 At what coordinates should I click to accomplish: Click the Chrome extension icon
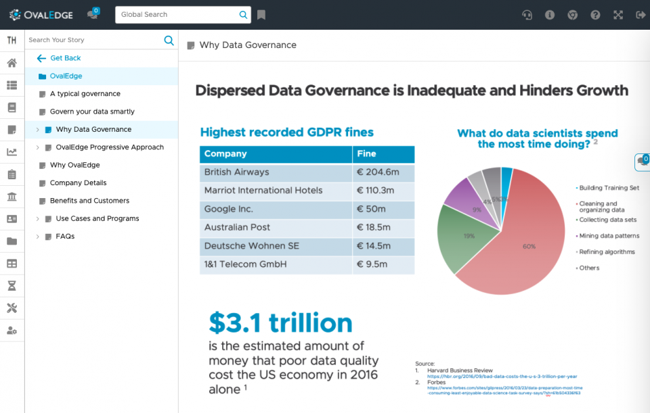coord(573,15)
